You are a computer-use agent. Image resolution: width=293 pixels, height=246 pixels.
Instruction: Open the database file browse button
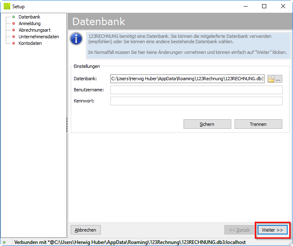(x=275, y=79)
